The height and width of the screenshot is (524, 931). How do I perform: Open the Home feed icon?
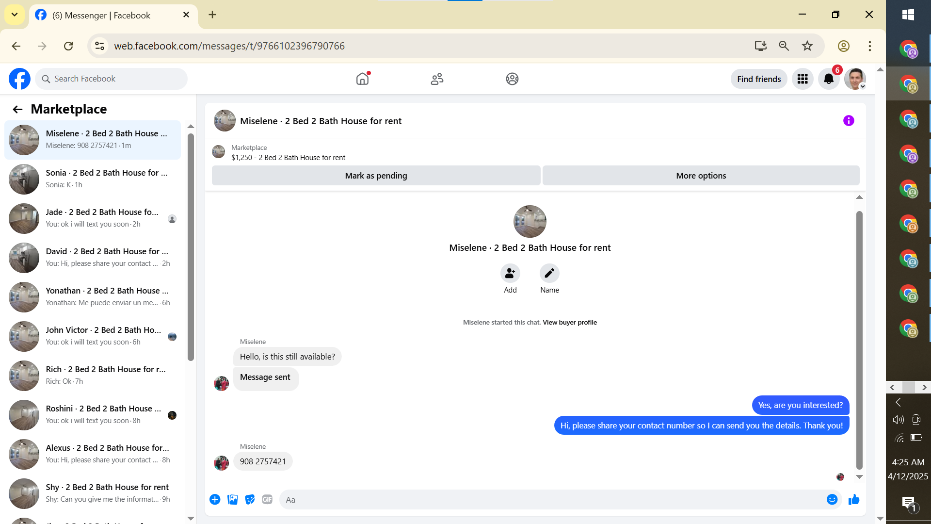click(362, 79)
